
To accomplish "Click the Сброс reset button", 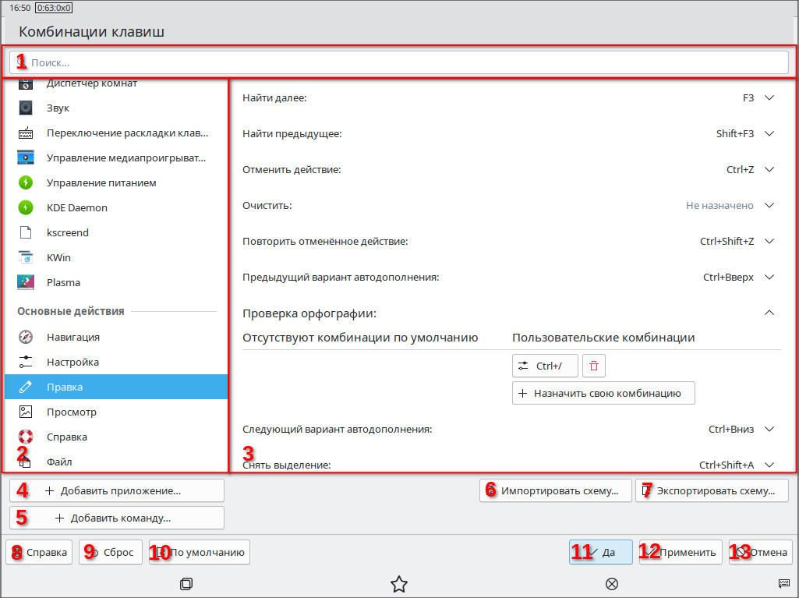I will coord(111,552).
